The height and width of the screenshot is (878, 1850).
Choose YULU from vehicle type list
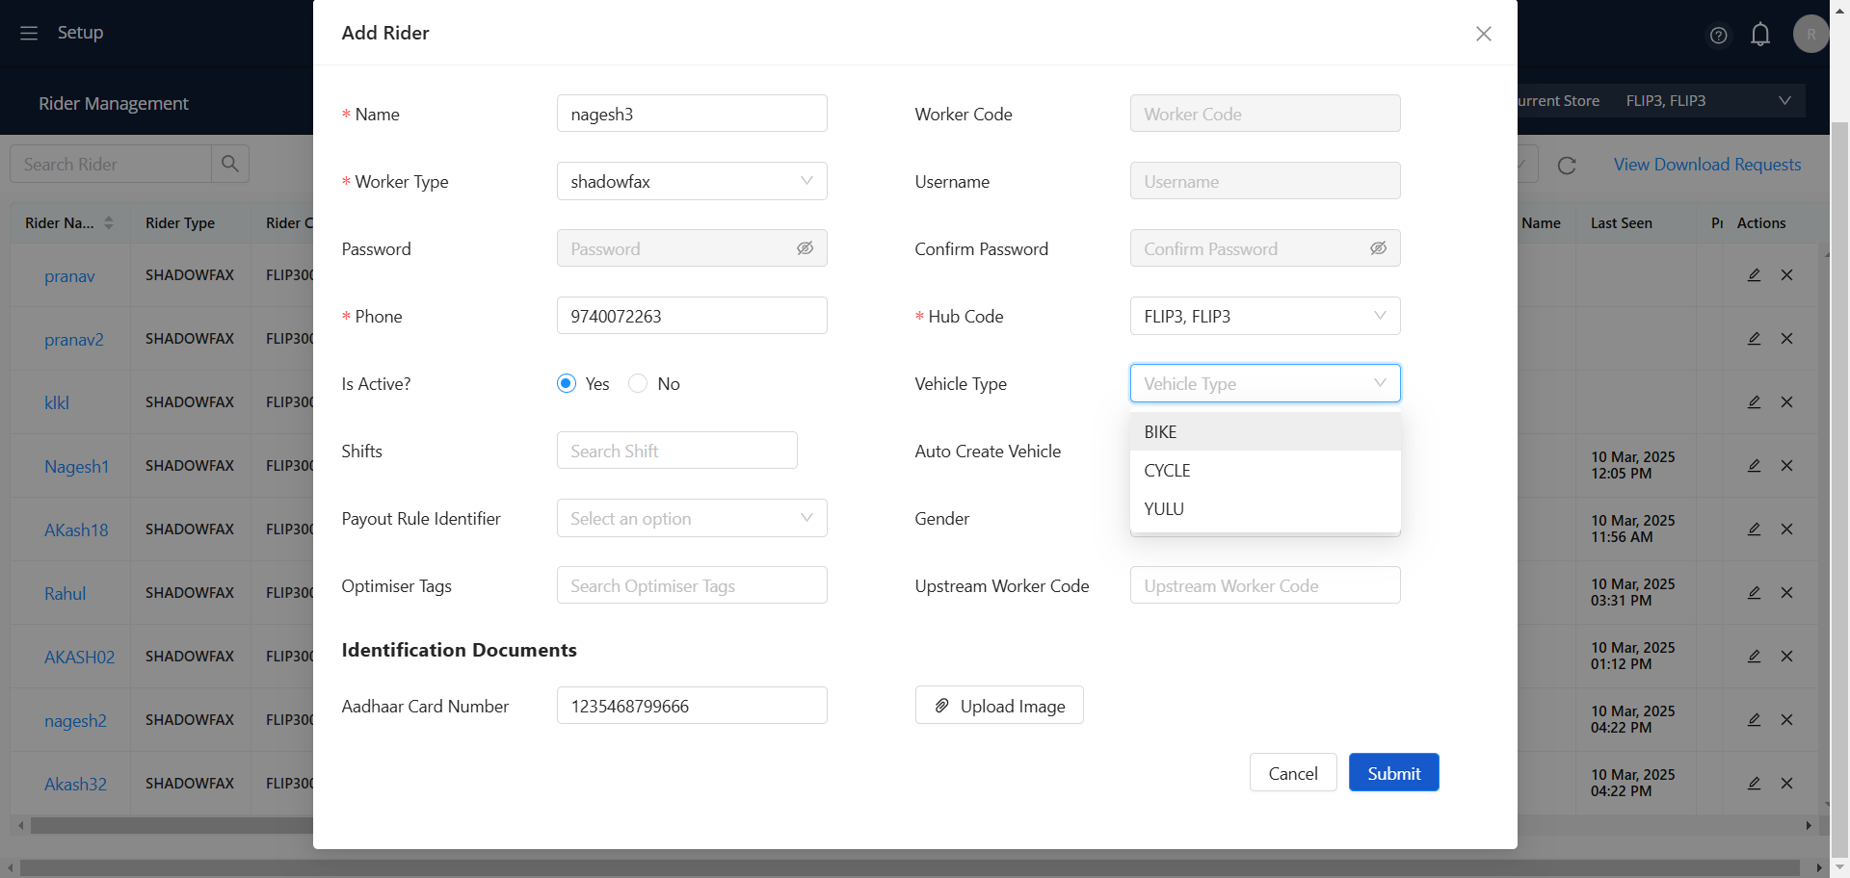click(x=1265, y=509)
